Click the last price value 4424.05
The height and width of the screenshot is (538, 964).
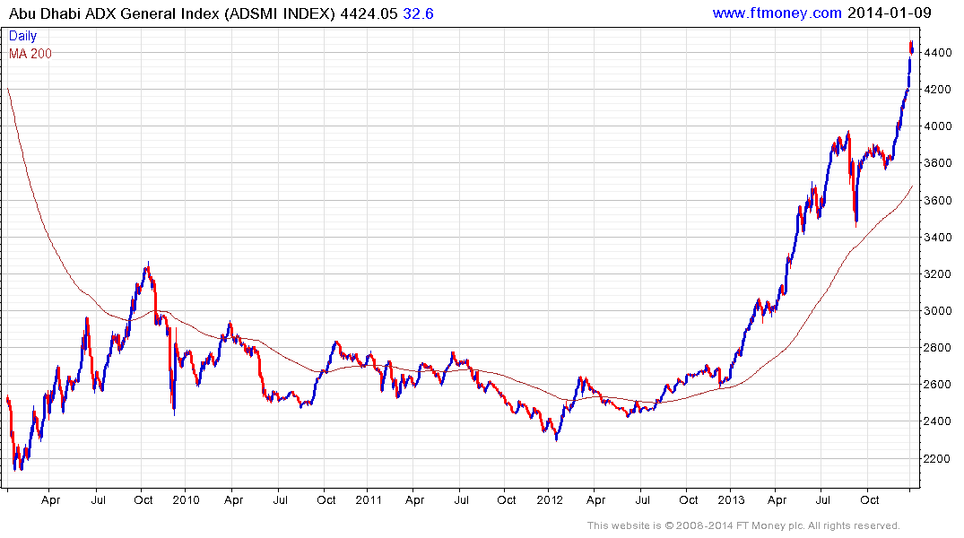click(368, 13)
